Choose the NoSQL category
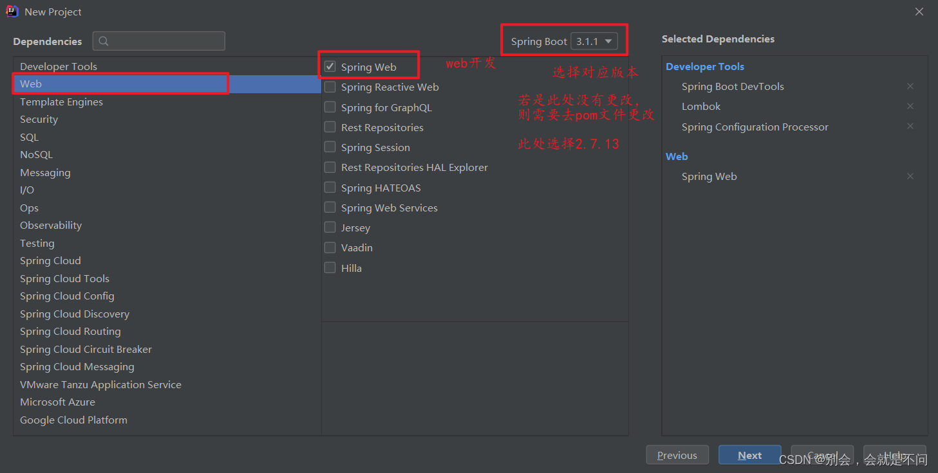 click(167, 155)
